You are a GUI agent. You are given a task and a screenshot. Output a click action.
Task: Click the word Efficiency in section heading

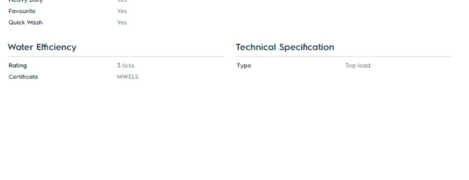click(57, 47)
